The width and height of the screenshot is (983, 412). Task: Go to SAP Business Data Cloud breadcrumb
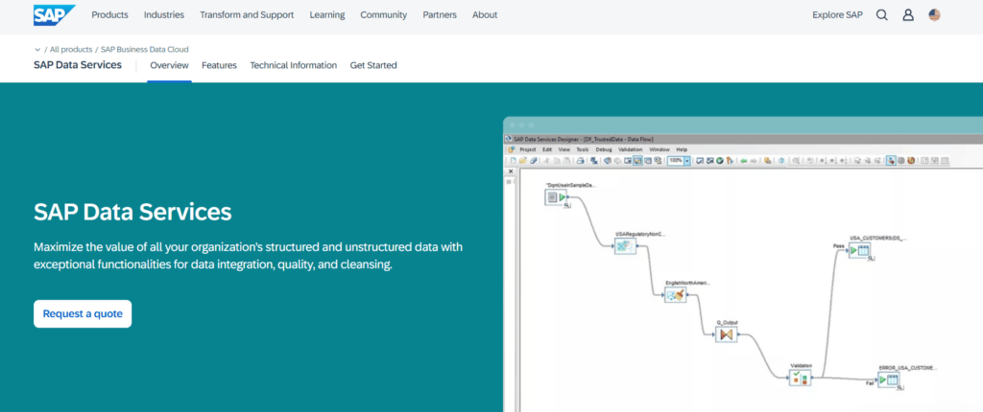point(145,50)
